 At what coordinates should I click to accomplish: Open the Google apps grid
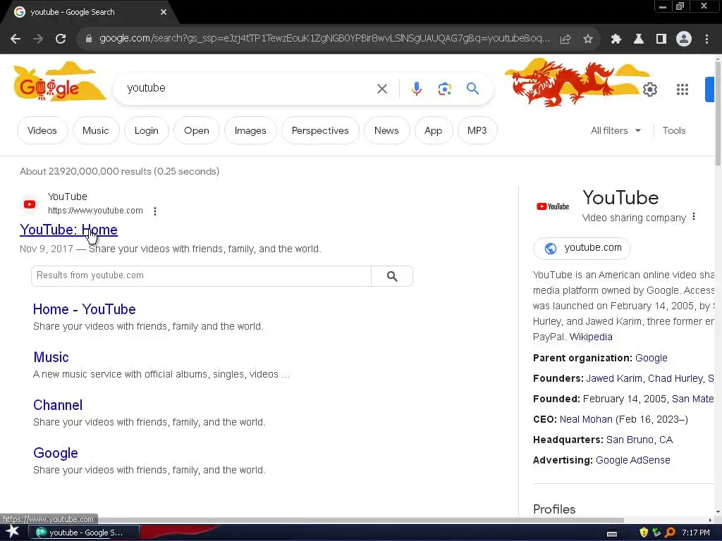click(x=683, y=89)
